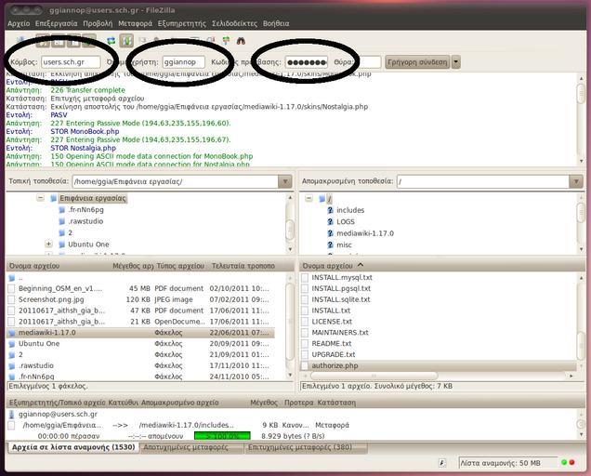
Task: Click the green transfer progress bar
Action: click(222, 435)
